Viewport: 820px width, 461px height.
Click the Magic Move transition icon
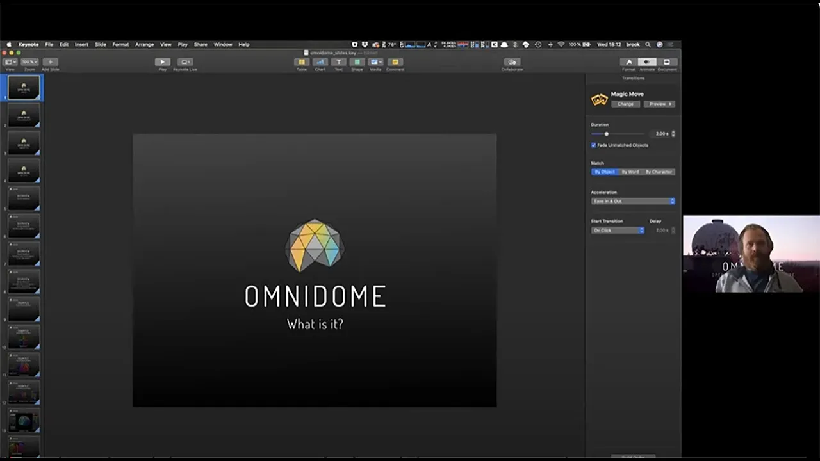599,99
